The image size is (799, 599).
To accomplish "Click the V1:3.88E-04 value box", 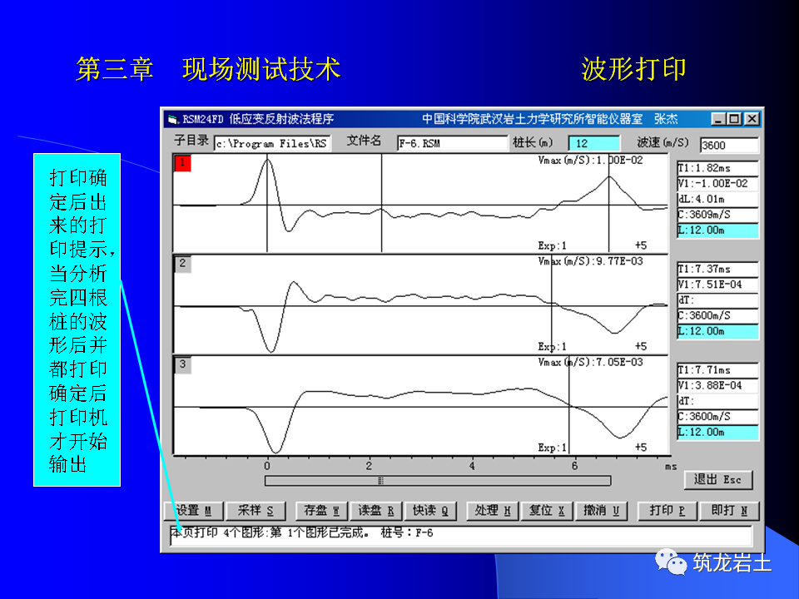I will (x=717, y=385).
